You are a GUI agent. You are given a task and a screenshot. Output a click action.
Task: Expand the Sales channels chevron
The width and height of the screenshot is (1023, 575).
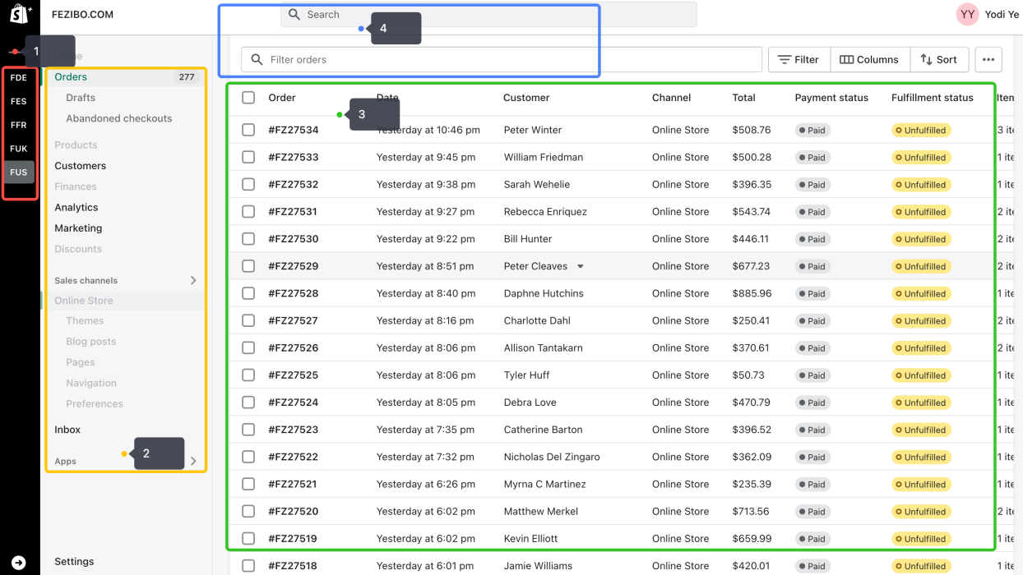click(193, 281)
